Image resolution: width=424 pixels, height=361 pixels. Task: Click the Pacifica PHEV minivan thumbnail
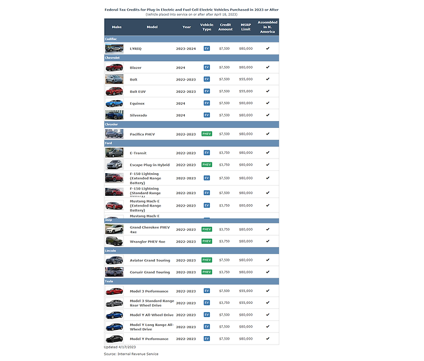click(x=114, y=134)
